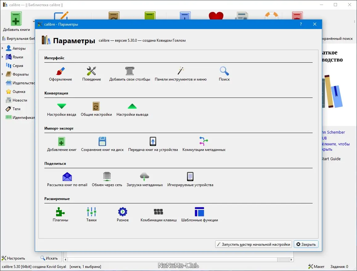Open Общие настройки conversion options

[96, 109]
